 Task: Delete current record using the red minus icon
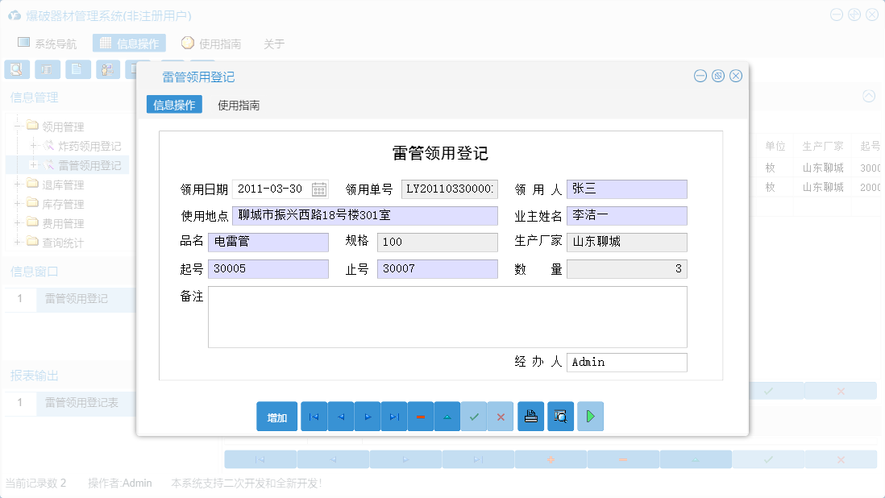(420, 416)
